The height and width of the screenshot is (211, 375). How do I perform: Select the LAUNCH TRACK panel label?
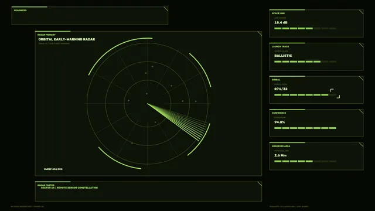280,47
